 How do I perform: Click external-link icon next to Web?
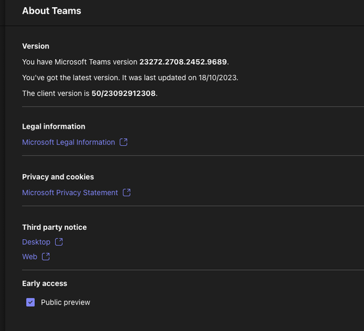[x=46, y=257]
